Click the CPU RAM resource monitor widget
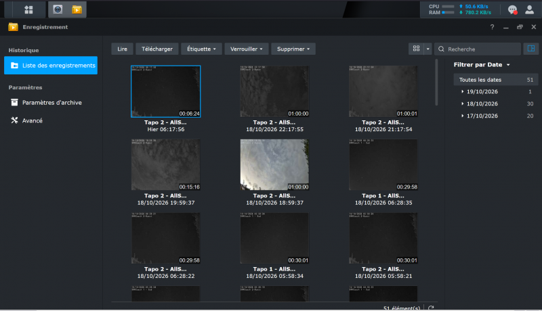 tap(460, 9)
